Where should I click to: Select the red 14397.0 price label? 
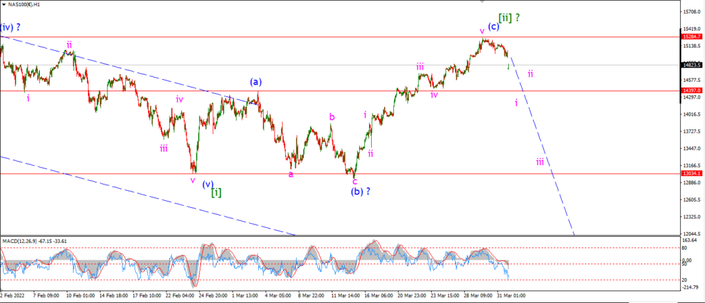(693, 90)
